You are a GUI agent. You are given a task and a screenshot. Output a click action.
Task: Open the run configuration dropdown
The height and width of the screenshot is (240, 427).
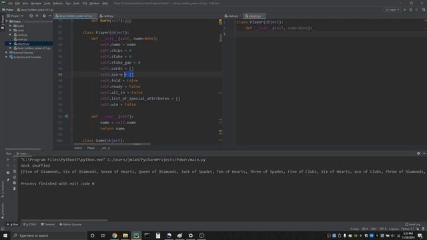click(x=392, y=9)
